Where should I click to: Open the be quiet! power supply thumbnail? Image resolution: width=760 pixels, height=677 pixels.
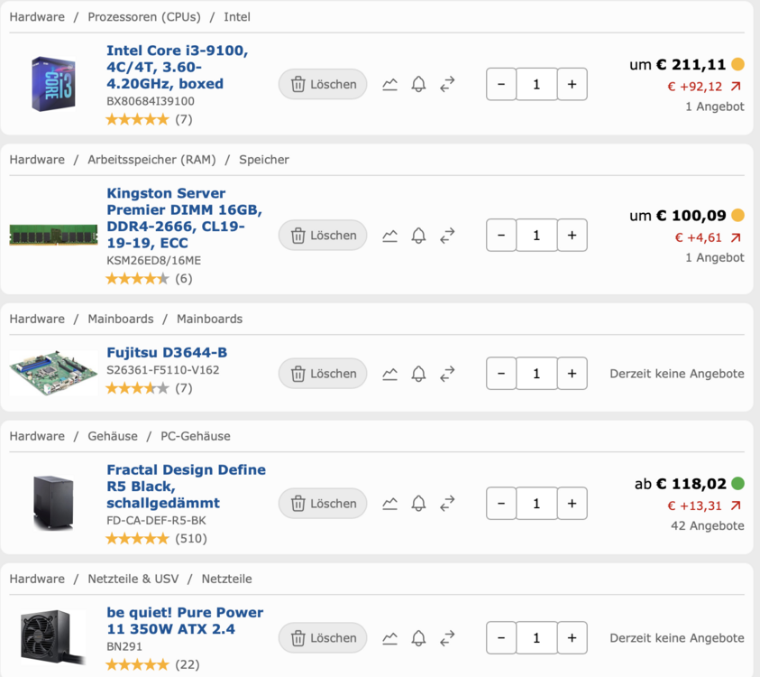pyautogui.click(x=53, y=637)
